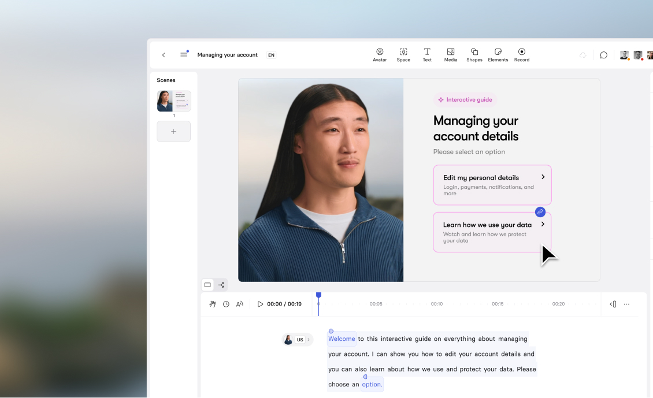
Task: Collapse the timeline panel icon
Action: click(613, 304)
